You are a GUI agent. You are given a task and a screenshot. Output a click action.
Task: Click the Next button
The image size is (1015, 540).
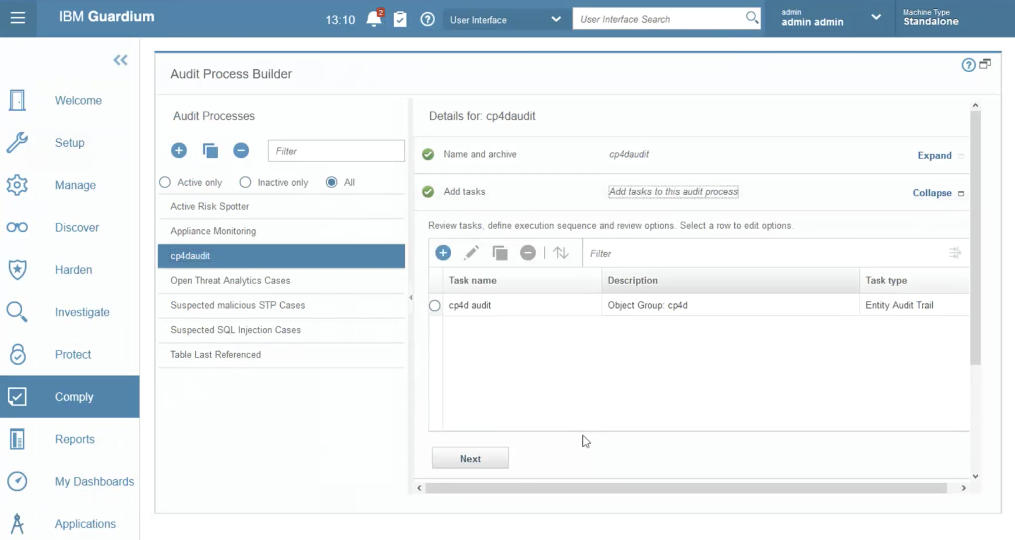pos(470,458)
